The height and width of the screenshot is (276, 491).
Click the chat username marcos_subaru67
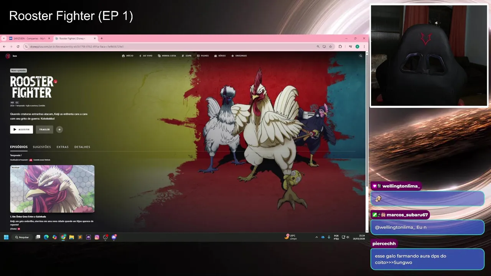click(407, 215)
